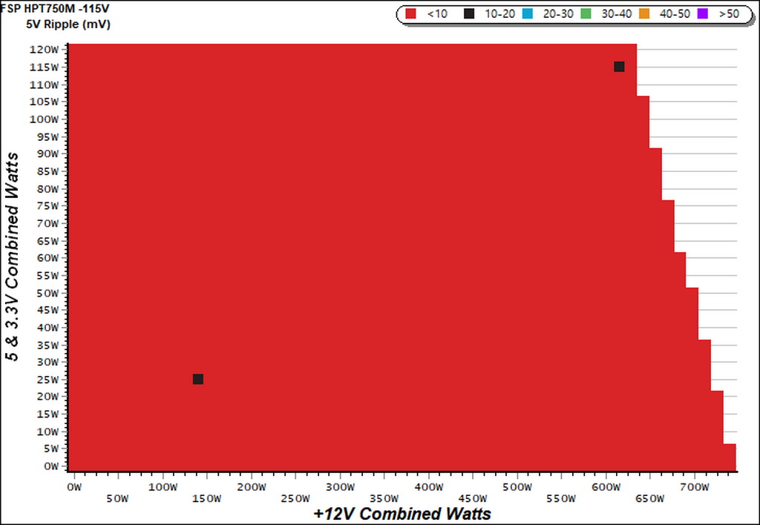Click the '650W' x-axis label

click(x=650, y=499)
